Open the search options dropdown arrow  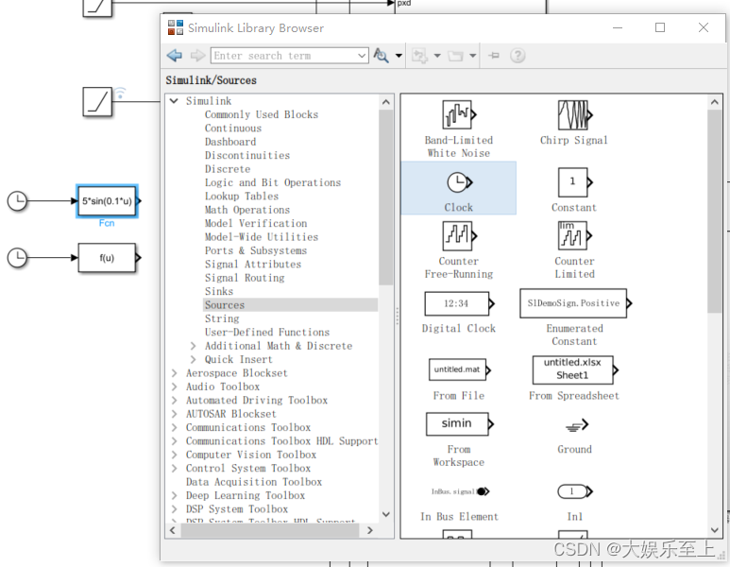click(399, 56)
